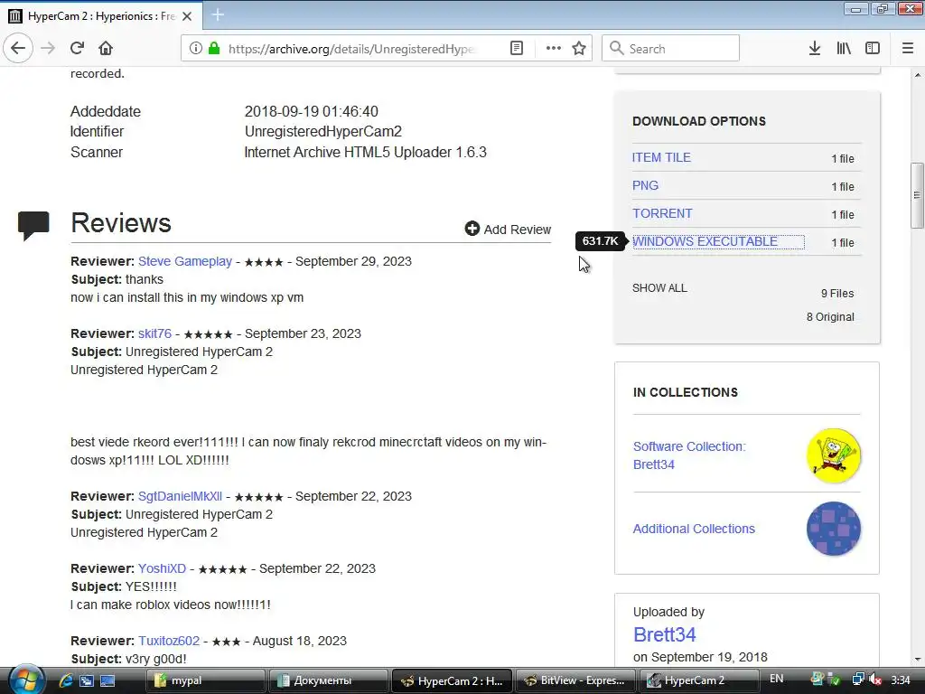Open TORRENT download option
925x694 pixels.
pos(662,213)
